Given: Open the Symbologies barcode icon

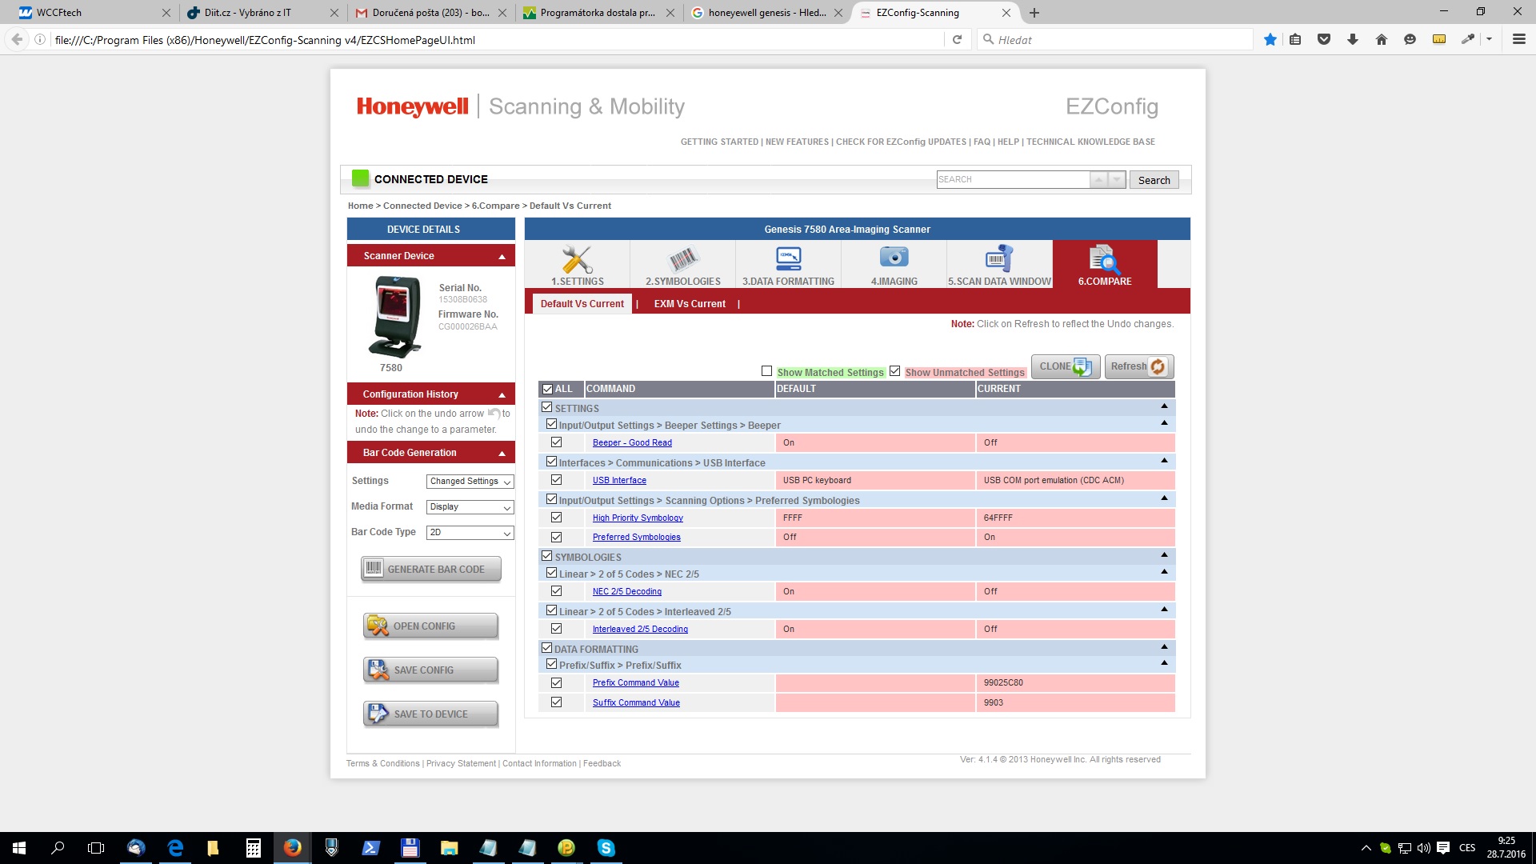Looking at the screenshot, I should click(682, 262).
